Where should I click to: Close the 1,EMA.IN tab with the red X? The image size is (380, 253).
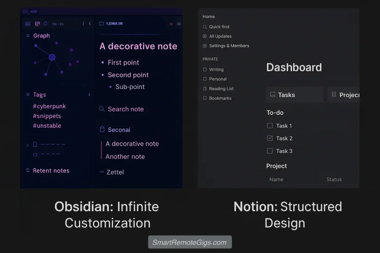click(171, 24)
